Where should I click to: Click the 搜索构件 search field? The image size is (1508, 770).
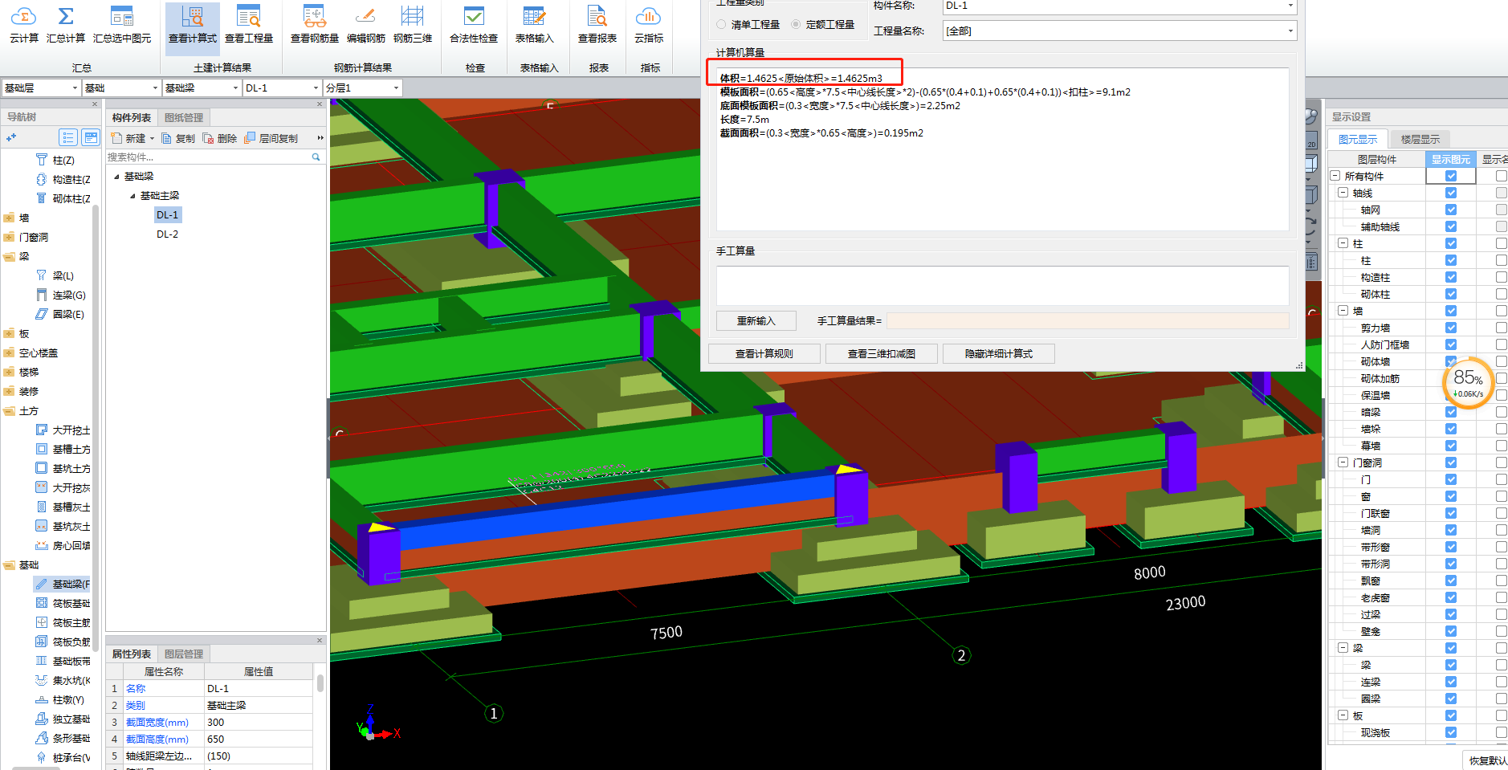(209, 157)
